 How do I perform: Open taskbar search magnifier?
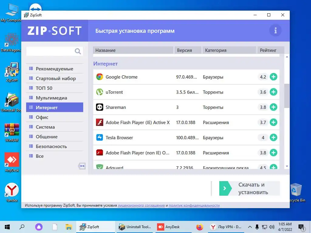click(22, 227)
